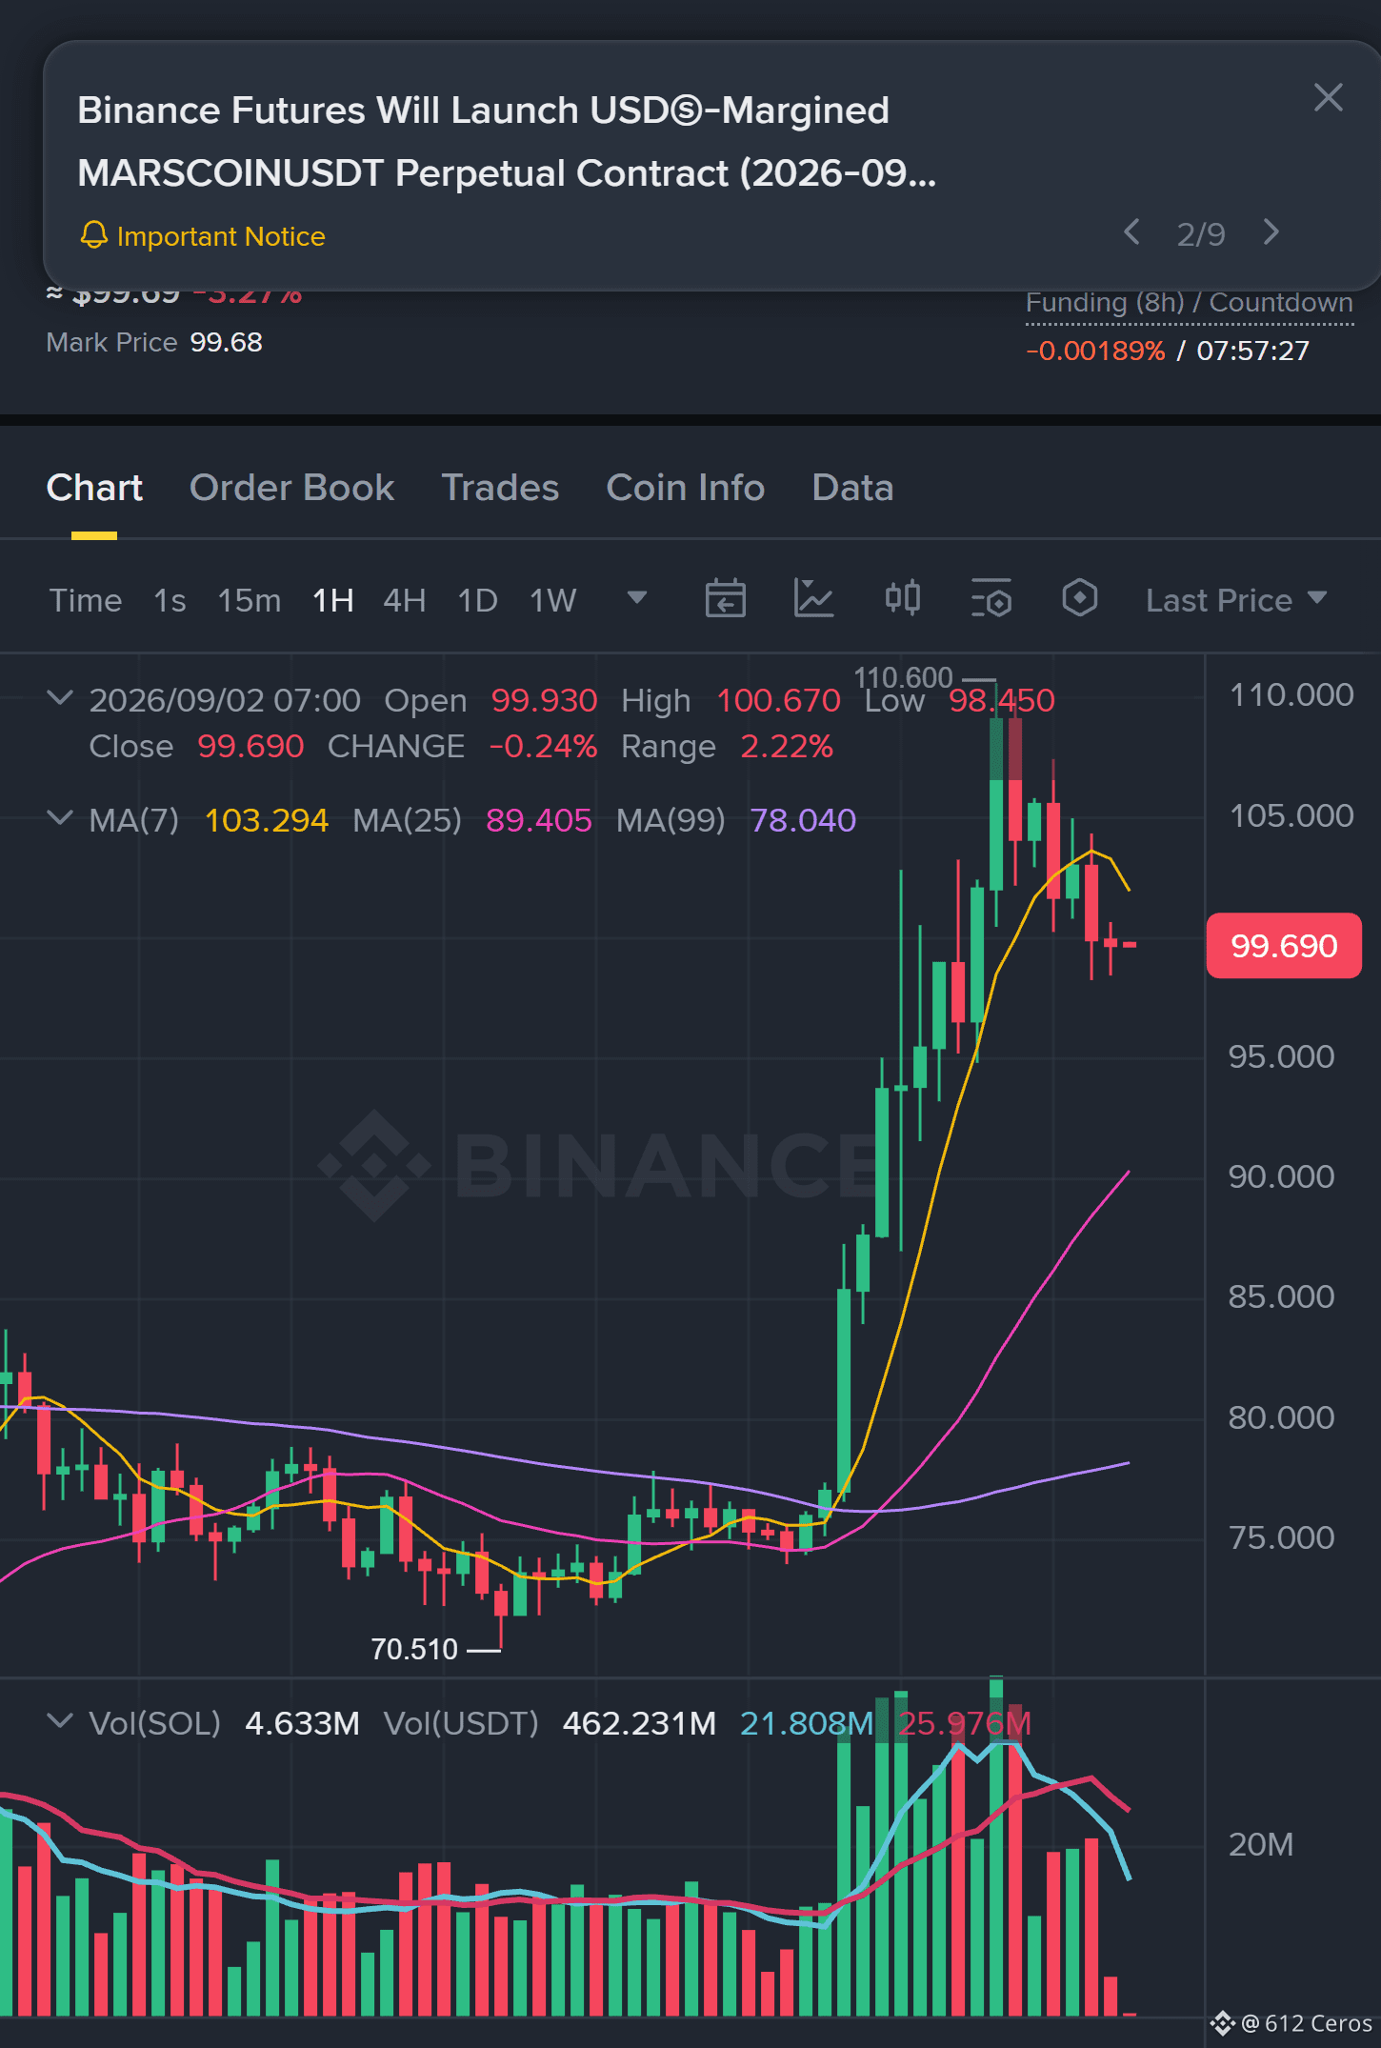Screen dimensions: 1381x2048
Task: Collapse the Vol(SOL) volume indicator row
Action: click(x=59, y=1721)
